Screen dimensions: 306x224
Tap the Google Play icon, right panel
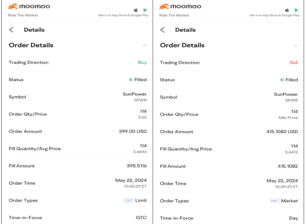(x=297, y=10)
